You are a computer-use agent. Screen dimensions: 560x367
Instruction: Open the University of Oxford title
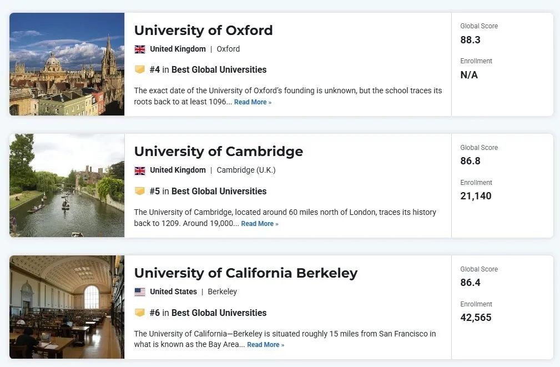point(203,31)
